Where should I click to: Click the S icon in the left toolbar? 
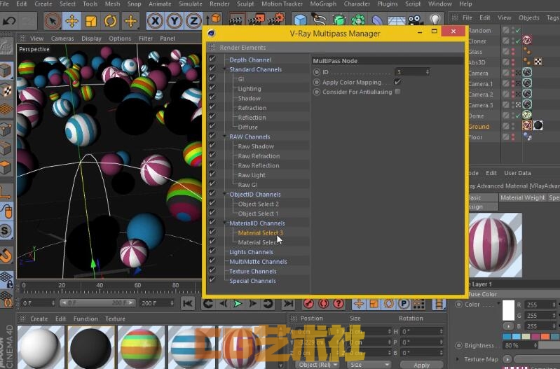(6, 230)
